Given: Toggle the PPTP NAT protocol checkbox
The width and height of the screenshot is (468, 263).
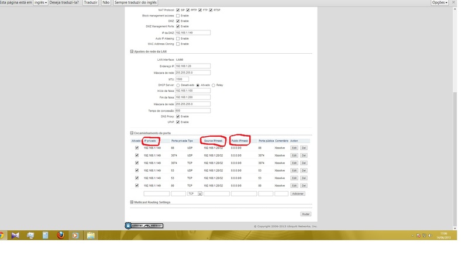Looking at the screenshot, I should [188, 10].
